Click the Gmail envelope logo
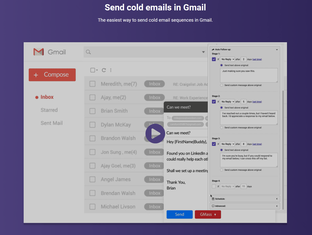312x235 pixels. (x=39, y=52)
